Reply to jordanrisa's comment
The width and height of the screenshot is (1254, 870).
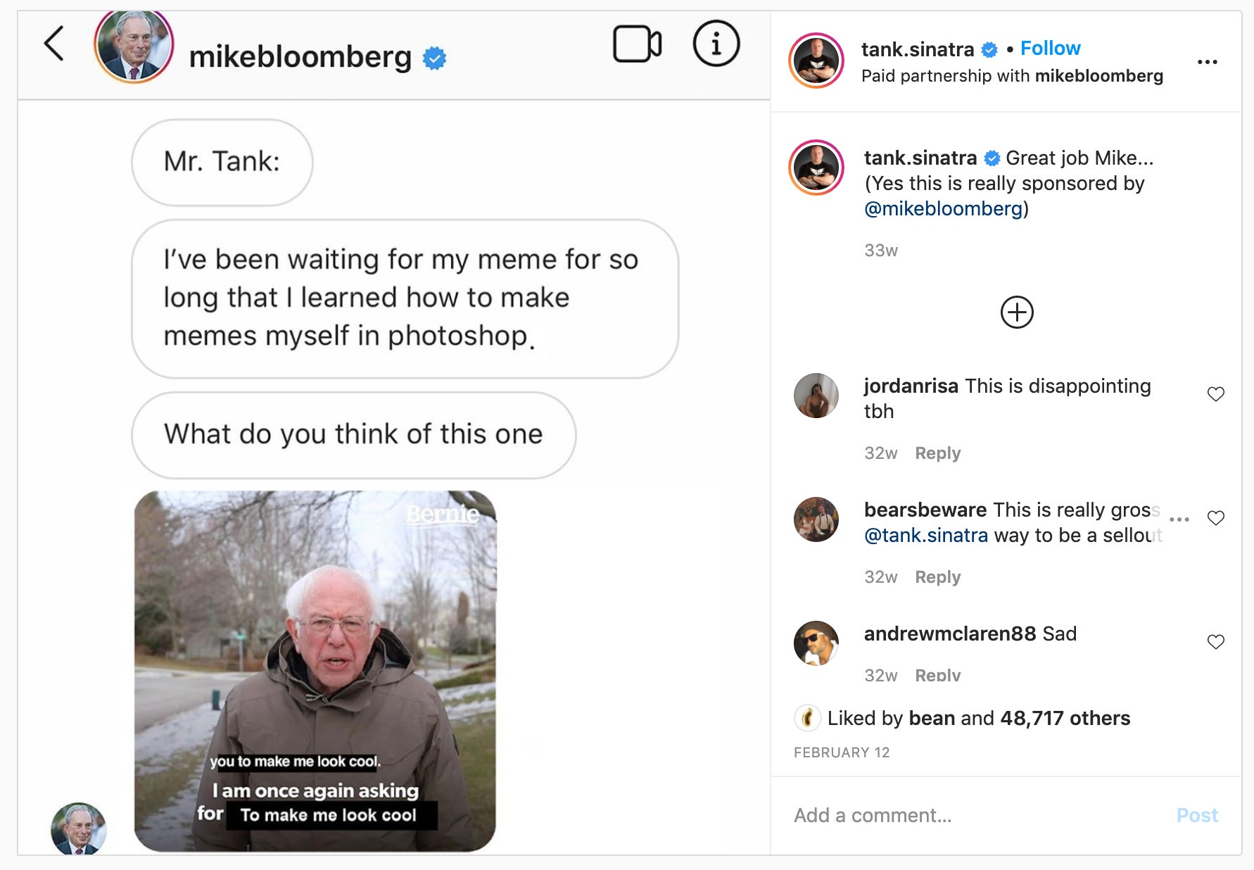pyautogui.click(x=937, y=453)
